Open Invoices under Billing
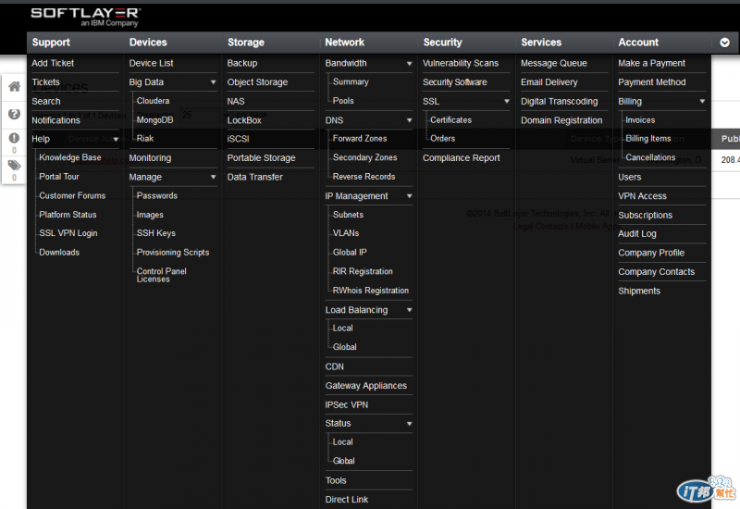Viewport: 740px width, 509px height. [x=640, y=120]
